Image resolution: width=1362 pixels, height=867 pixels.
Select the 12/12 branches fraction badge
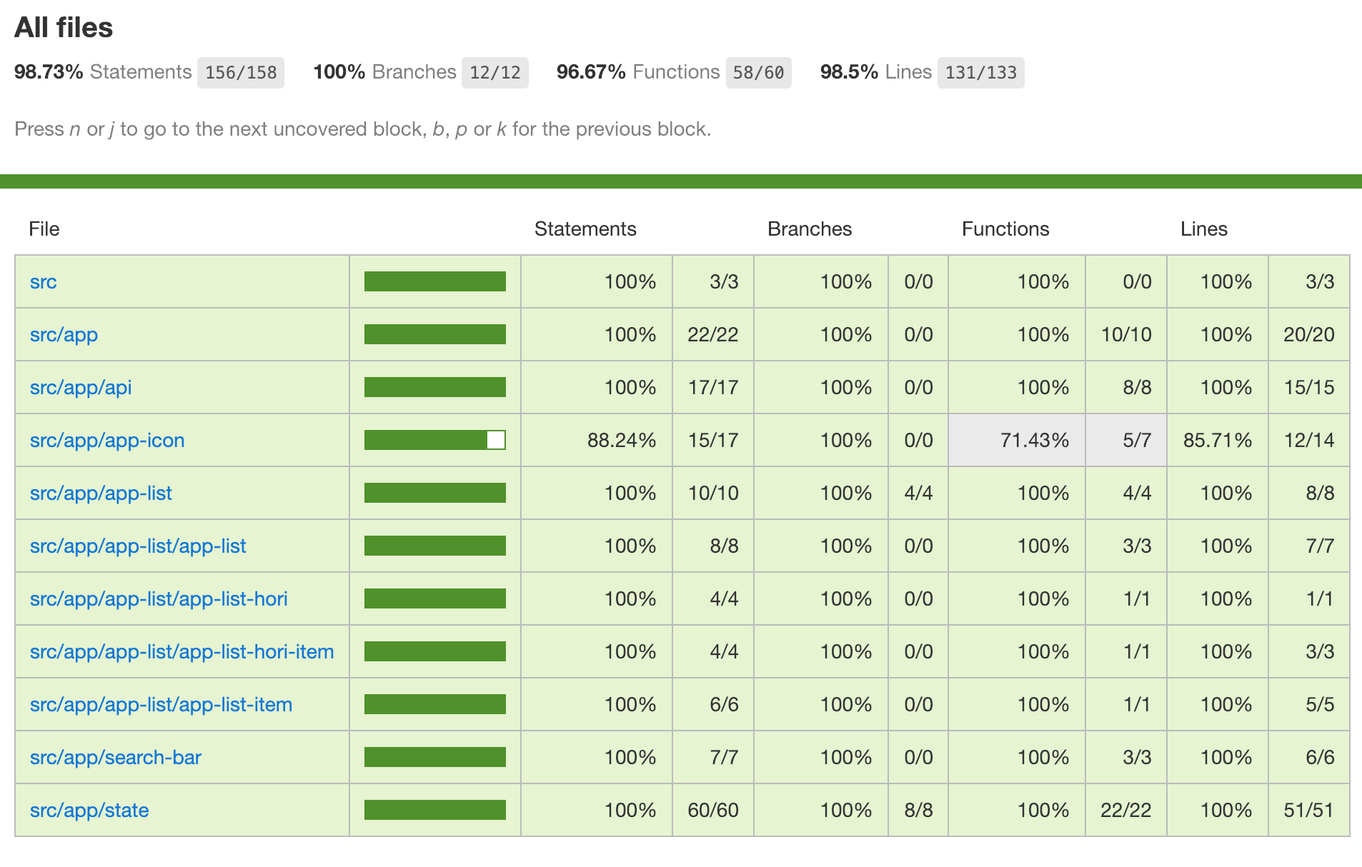coord(495,73)
